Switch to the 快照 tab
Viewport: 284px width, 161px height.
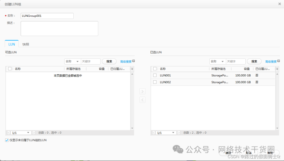tap(26, 44)
